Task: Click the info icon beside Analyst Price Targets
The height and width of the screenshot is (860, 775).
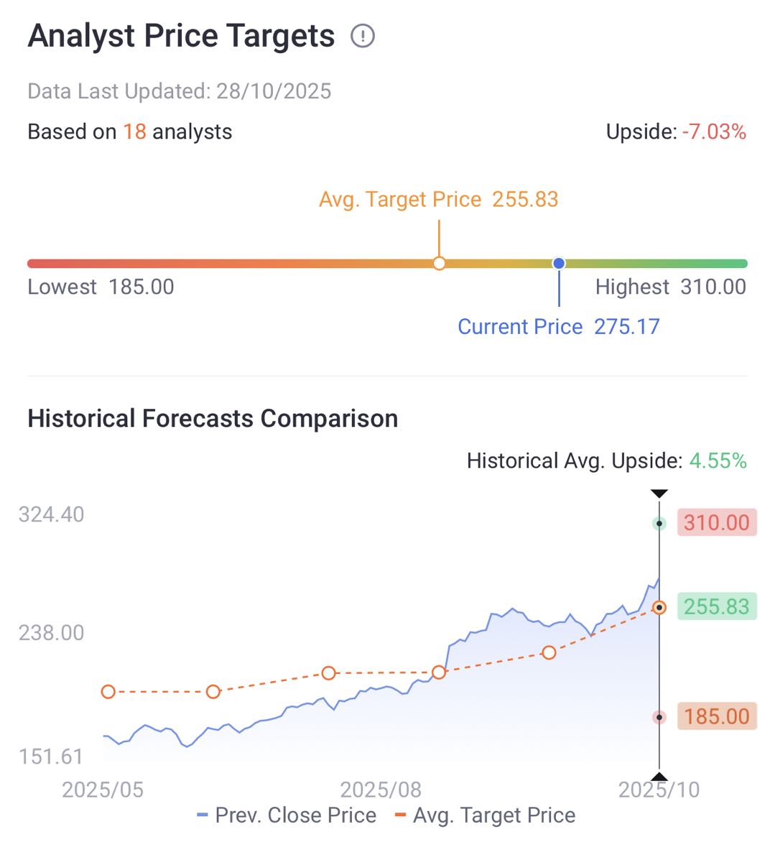Action: click(363, 36)
